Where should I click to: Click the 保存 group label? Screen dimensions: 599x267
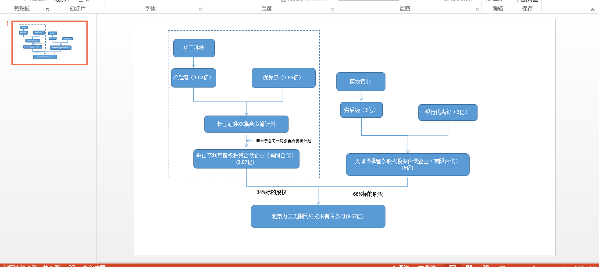(x=528, y=9)
